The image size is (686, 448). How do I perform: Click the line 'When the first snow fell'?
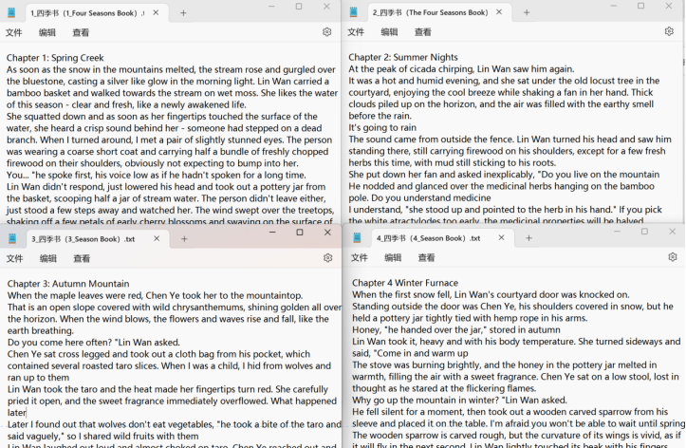coord(491,294)
